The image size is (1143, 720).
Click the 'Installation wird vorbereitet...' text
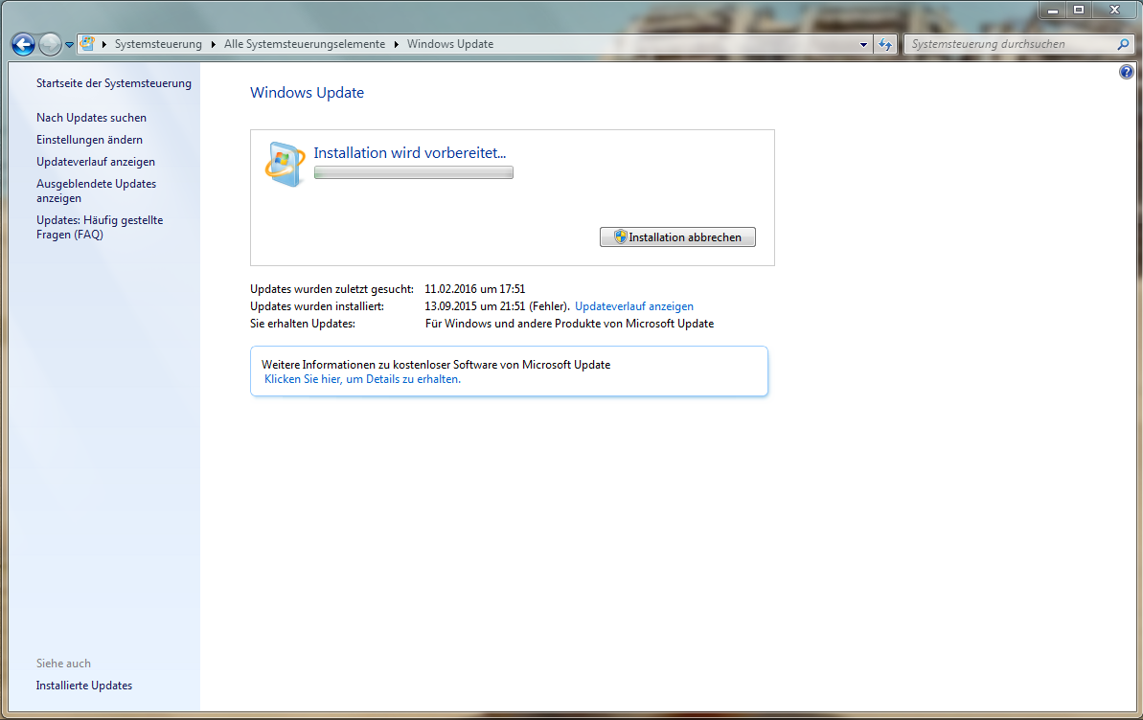410,152
